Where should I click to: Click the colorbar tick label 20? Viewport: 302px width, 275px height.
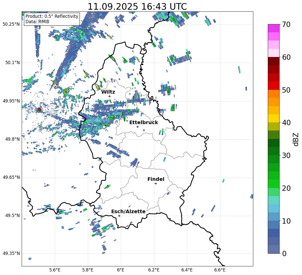tap(286, 188)
